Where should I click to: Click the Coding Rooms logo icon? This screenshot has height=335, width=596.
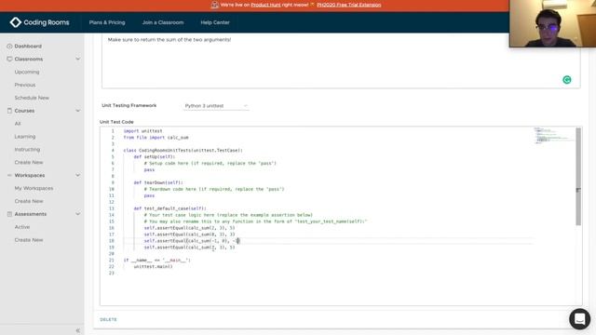16,22
